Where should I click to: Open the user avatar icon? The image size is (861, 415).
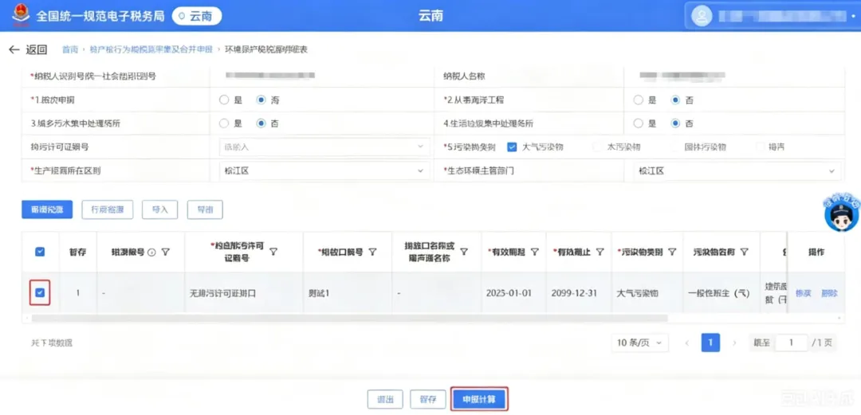tap(702, 16)
